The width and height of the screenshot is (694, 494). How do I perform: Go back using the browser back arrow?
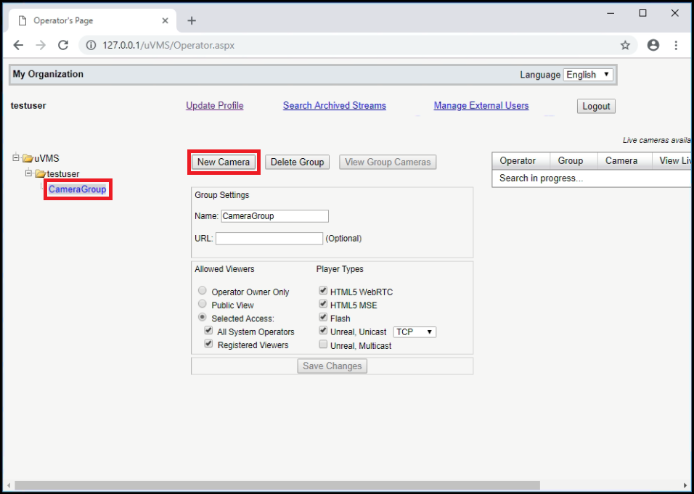[18, 45]
